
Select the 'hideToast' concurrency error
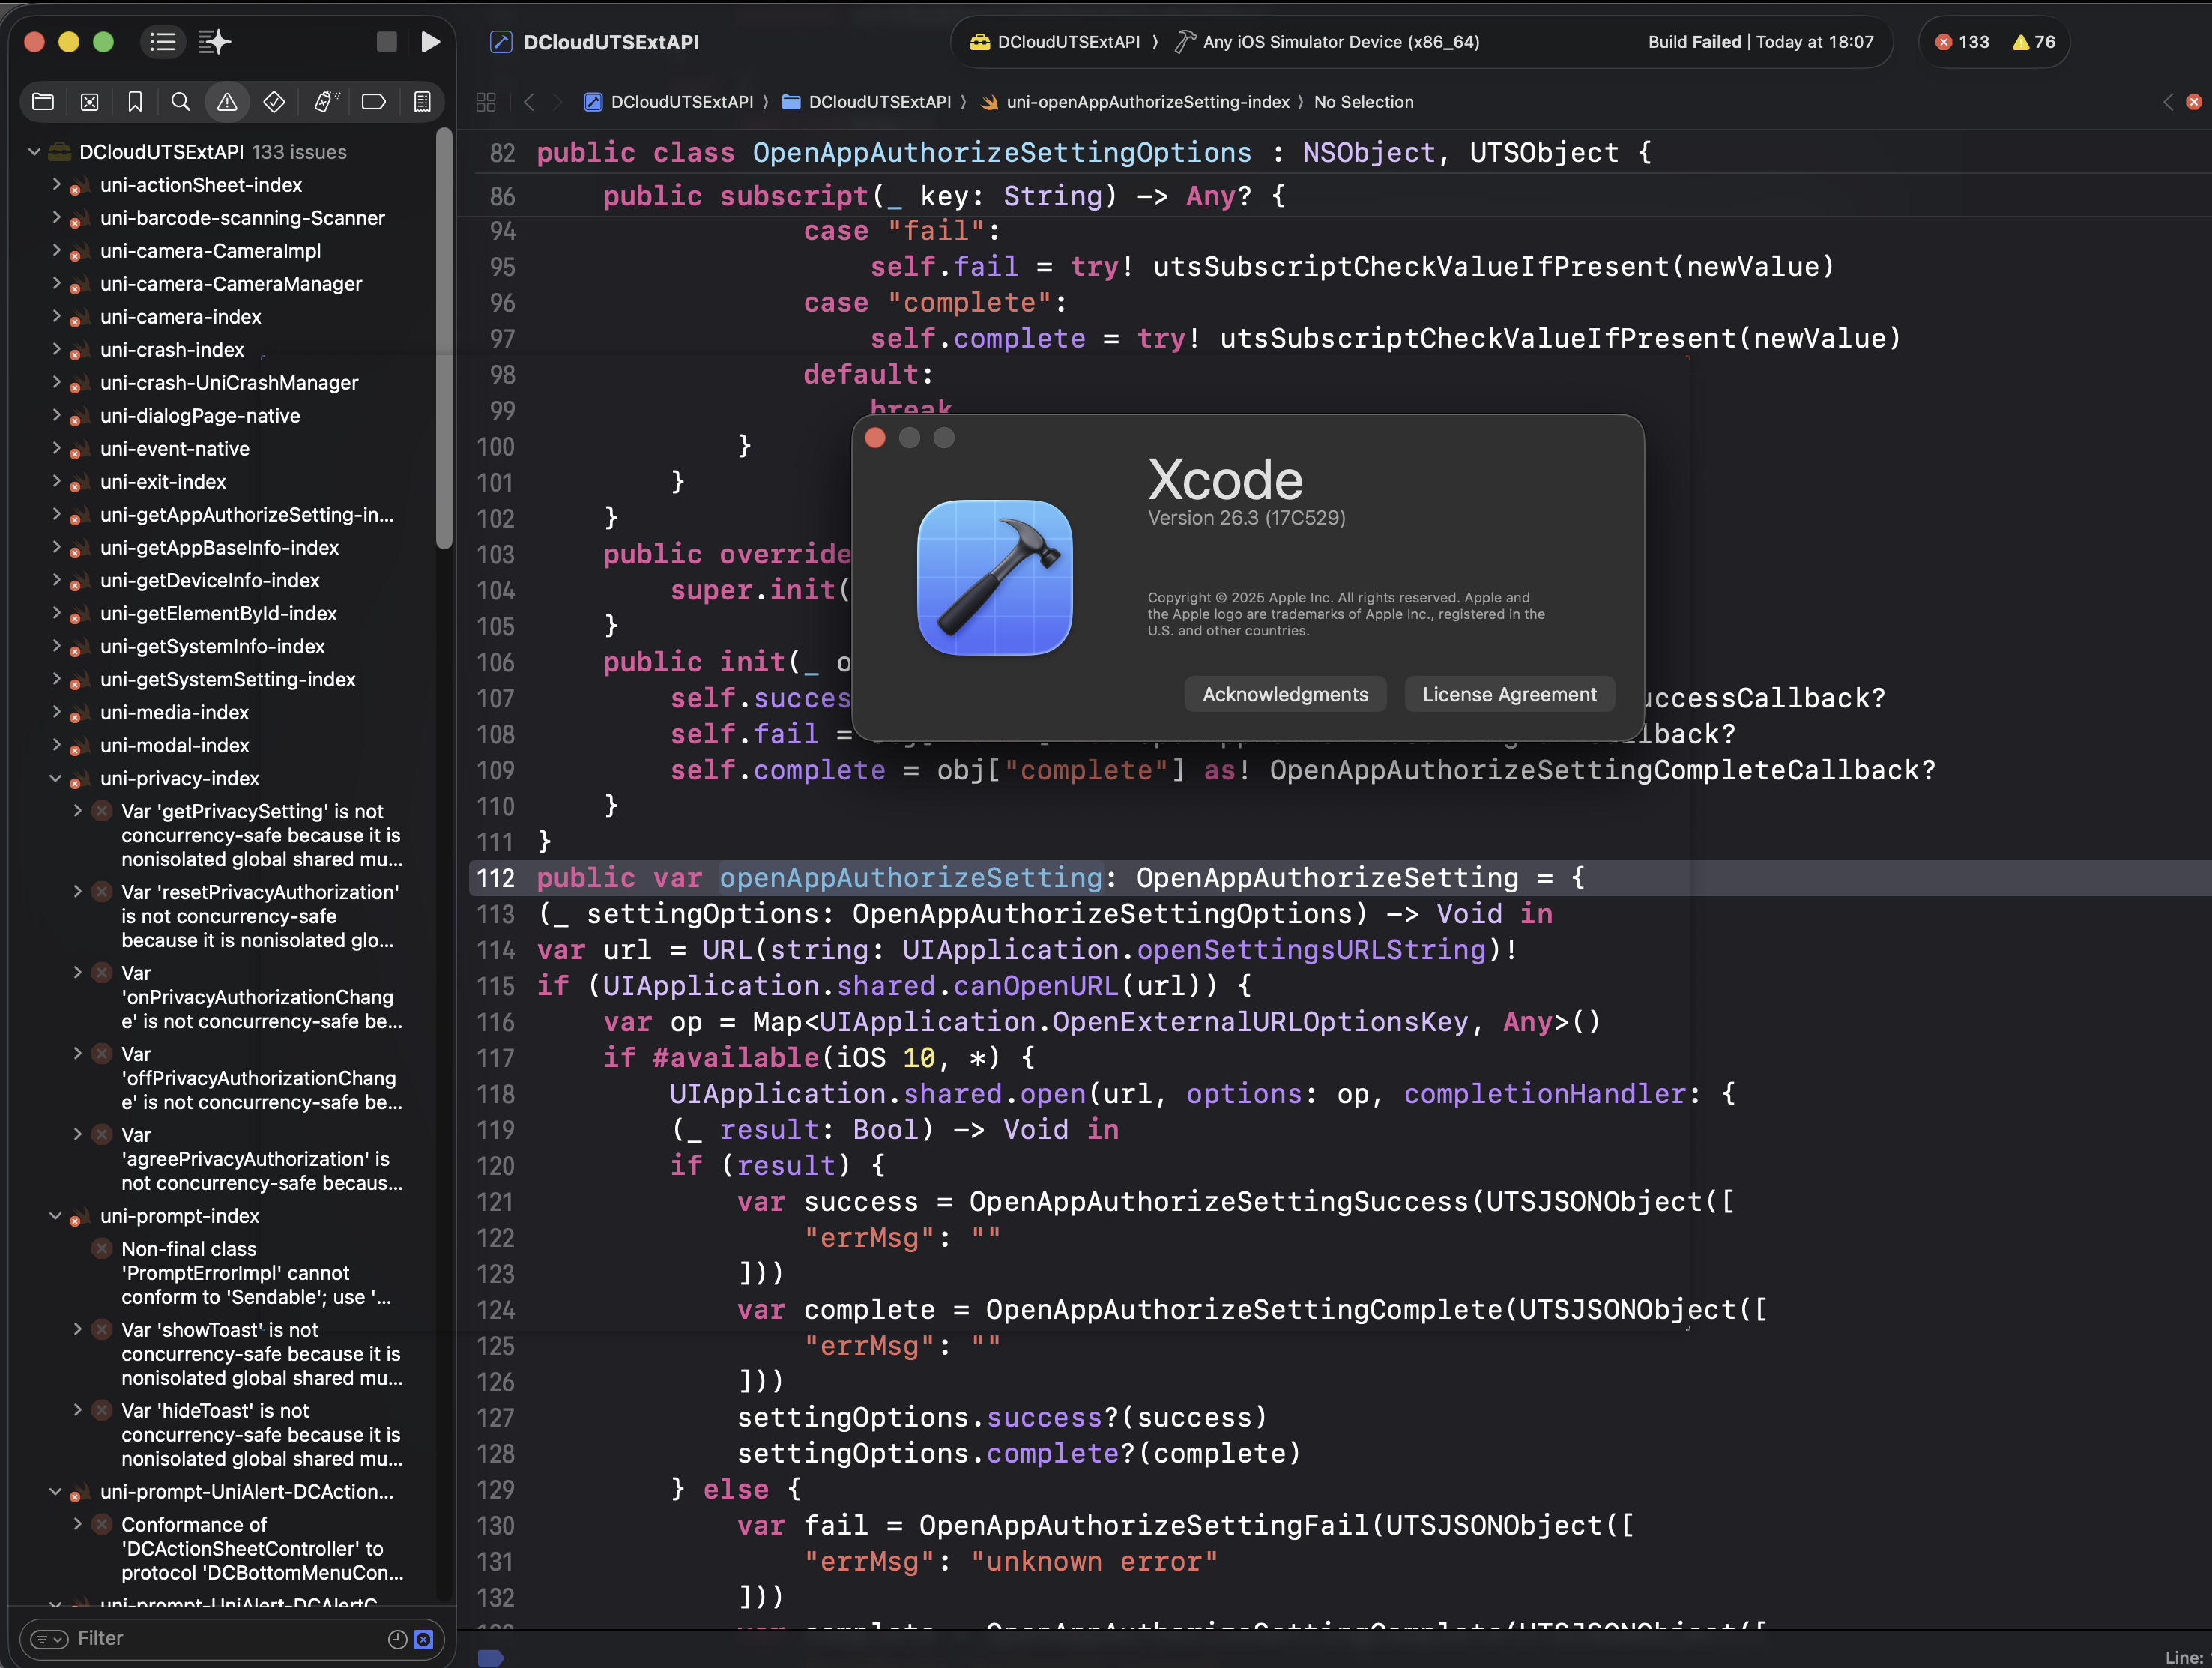point(261,1435)
